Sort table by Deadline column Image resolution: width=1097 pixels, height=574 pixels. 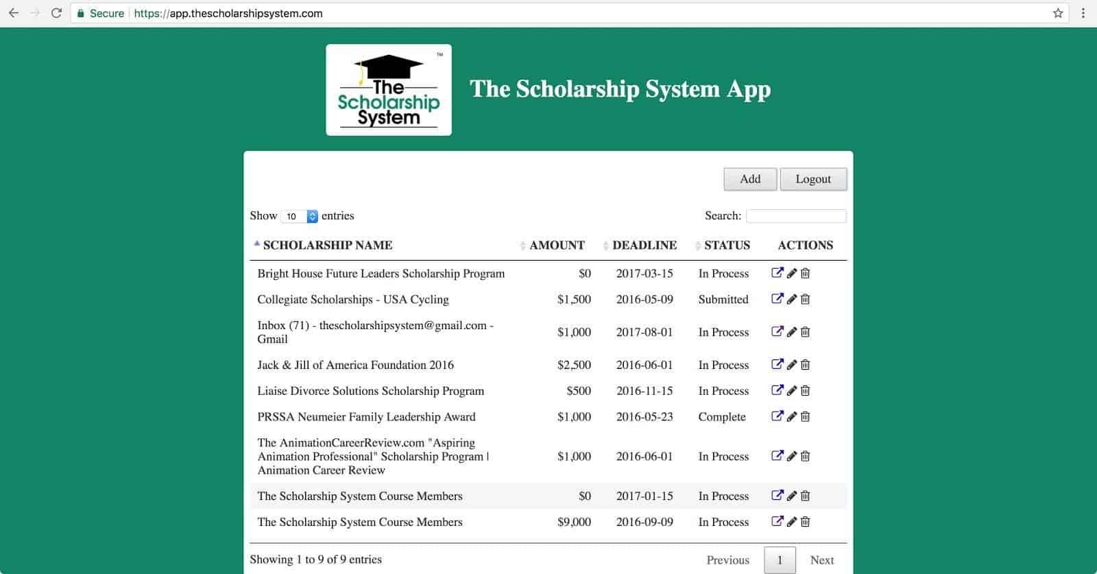tap(644, 245)
